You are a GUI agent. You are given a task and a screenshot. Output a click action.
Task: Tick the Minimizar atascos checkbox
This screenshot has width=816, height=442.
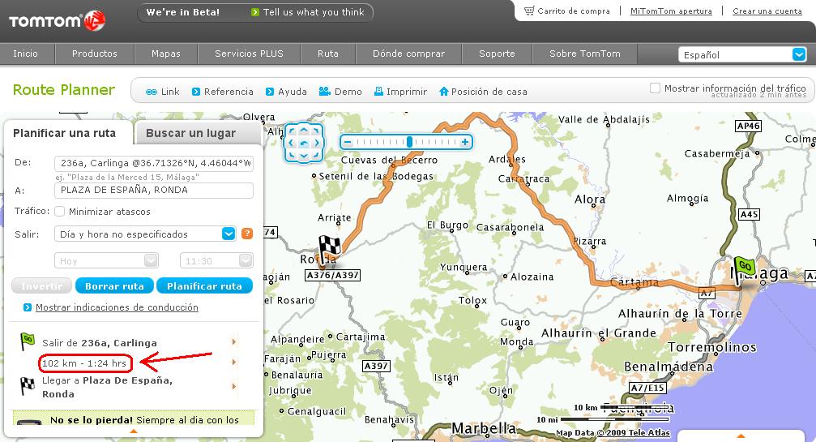pos(60,212)
